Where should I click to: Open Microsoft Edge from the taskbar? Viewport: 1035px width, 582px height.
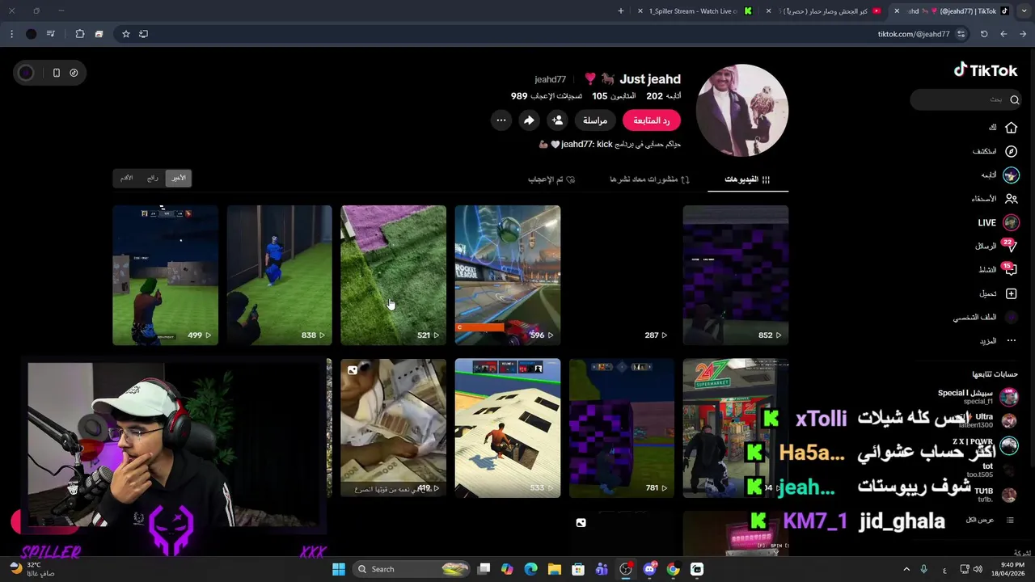(x=530, y=569)
